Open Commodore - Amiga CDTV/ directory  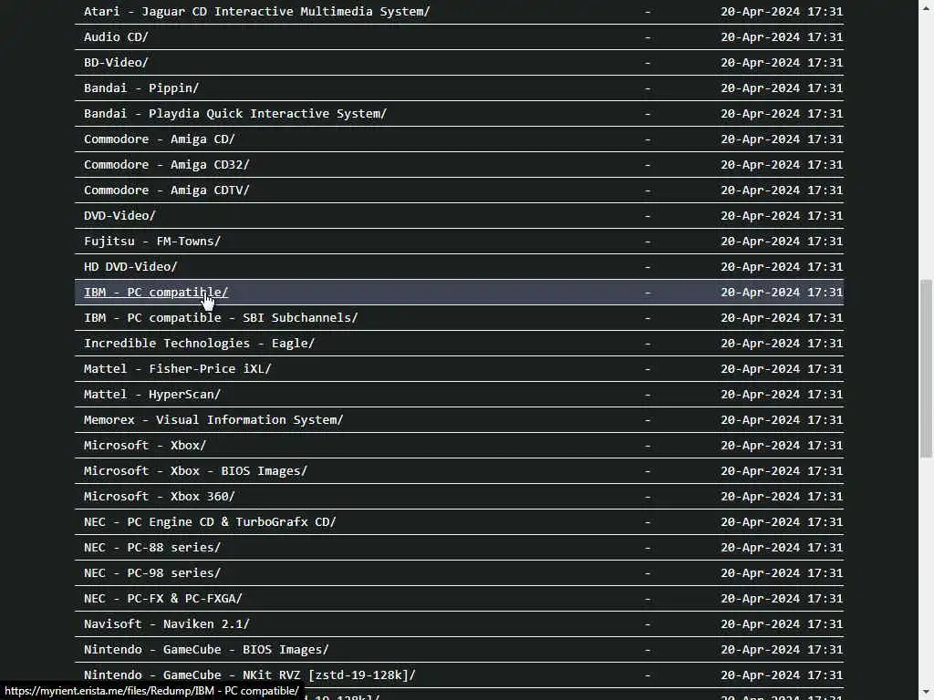click(167, 190)
